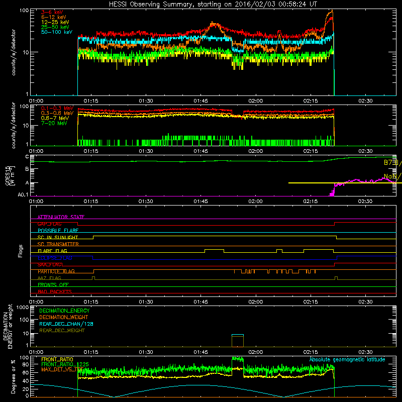The image size is (402, 402).
Task: Click the FRONT_RATIO_1225 legend label
Action: click(x=65, y=364)
